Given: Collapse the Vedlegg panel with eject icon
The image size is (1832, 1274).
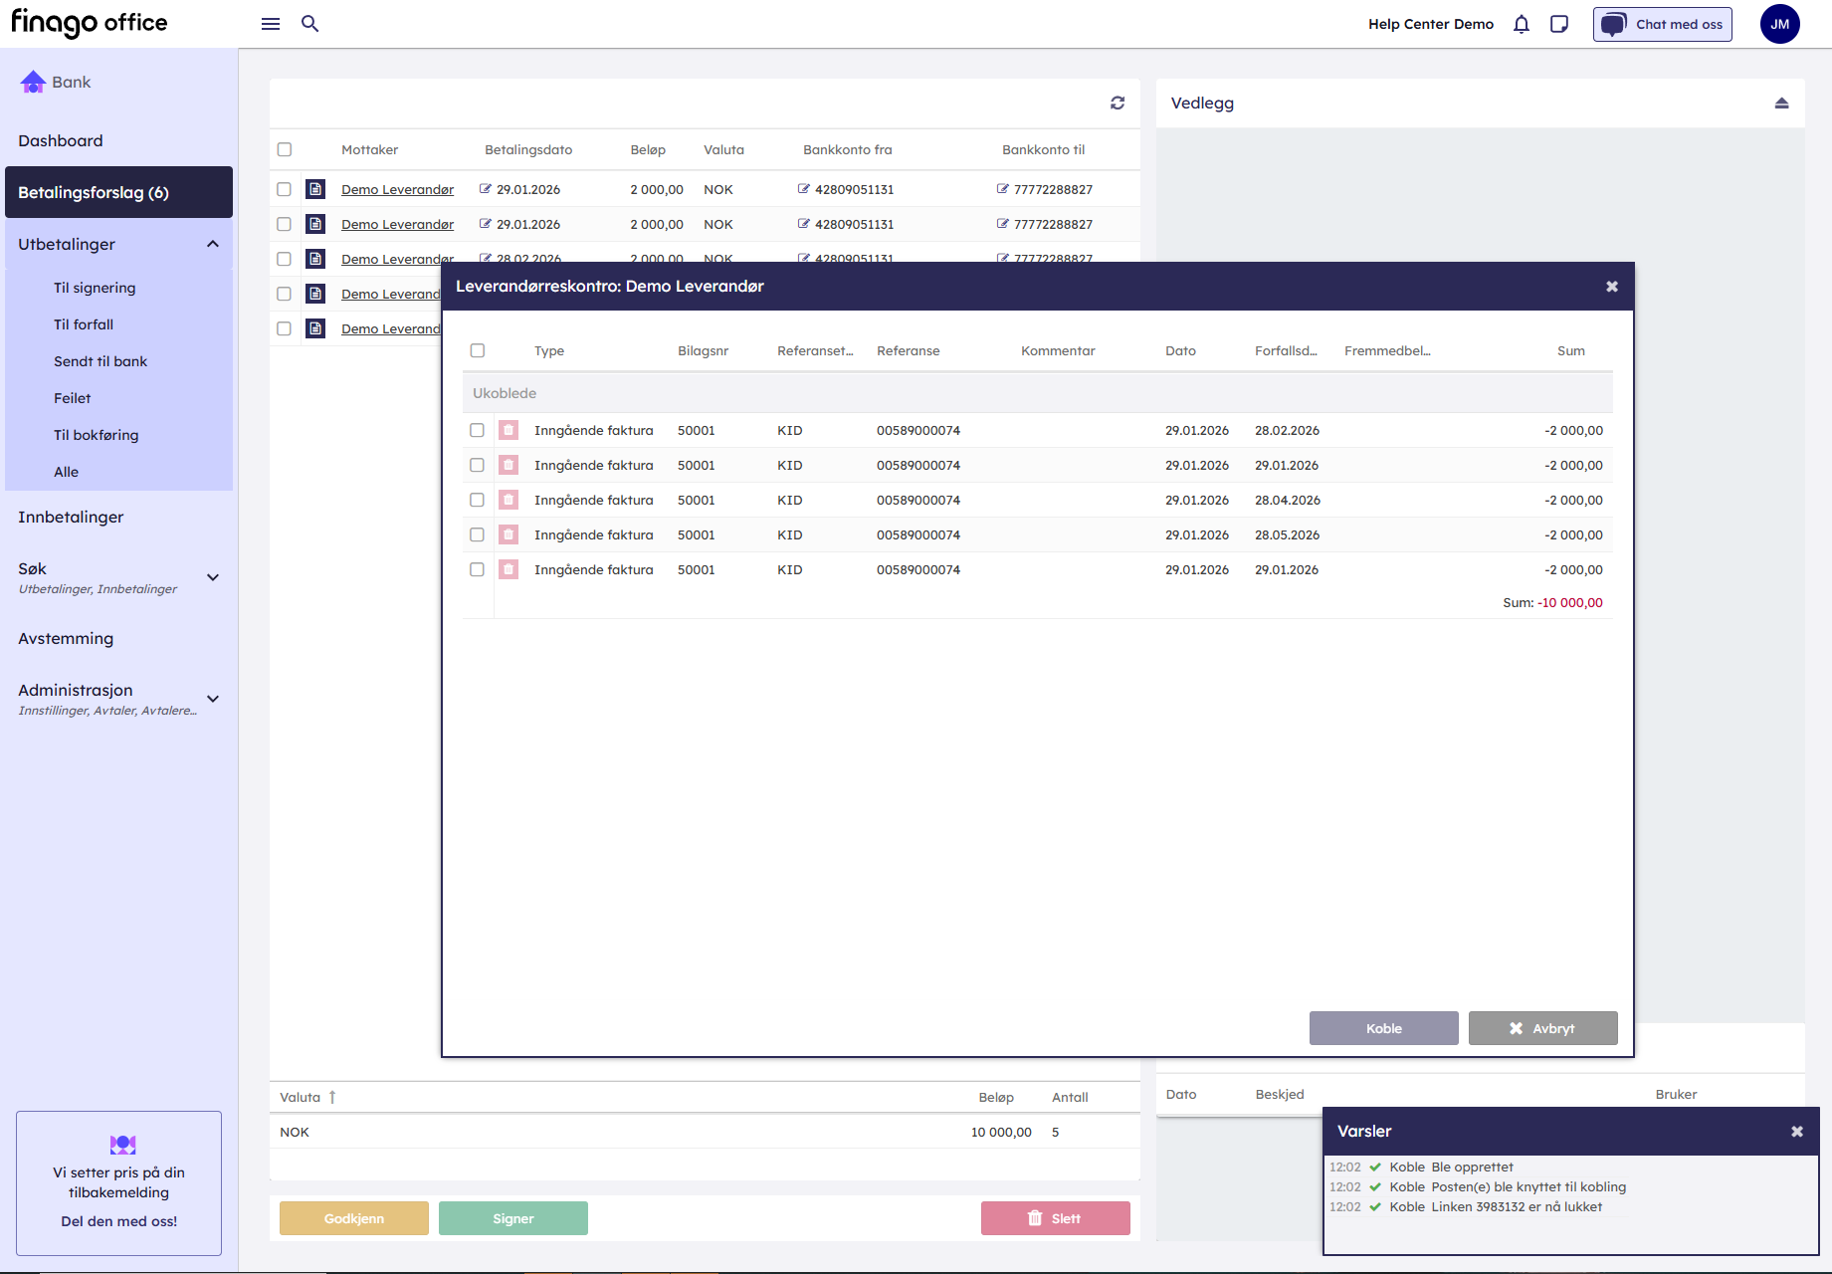Looking at the screenshot, I should (1781, 104).
